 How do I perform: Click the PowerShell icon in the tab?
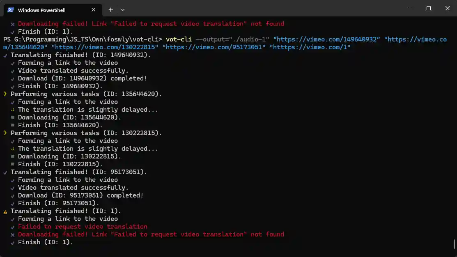(x=11, y=10)
